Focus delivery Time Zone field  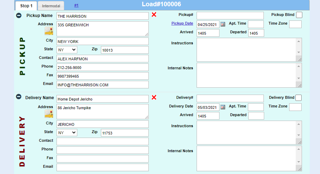click(x=295, y=107)
